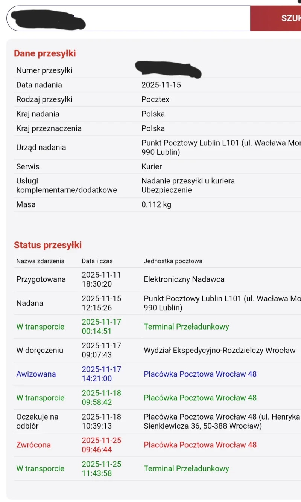
Task: Click the 'Data nadania' value 2025-11-15
Action: tap(161, 85)
